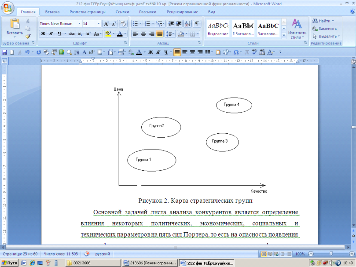Screen dimensions: 356x267
Task: Decrease paragraph indent icon
Action: (x=171, y=24)
